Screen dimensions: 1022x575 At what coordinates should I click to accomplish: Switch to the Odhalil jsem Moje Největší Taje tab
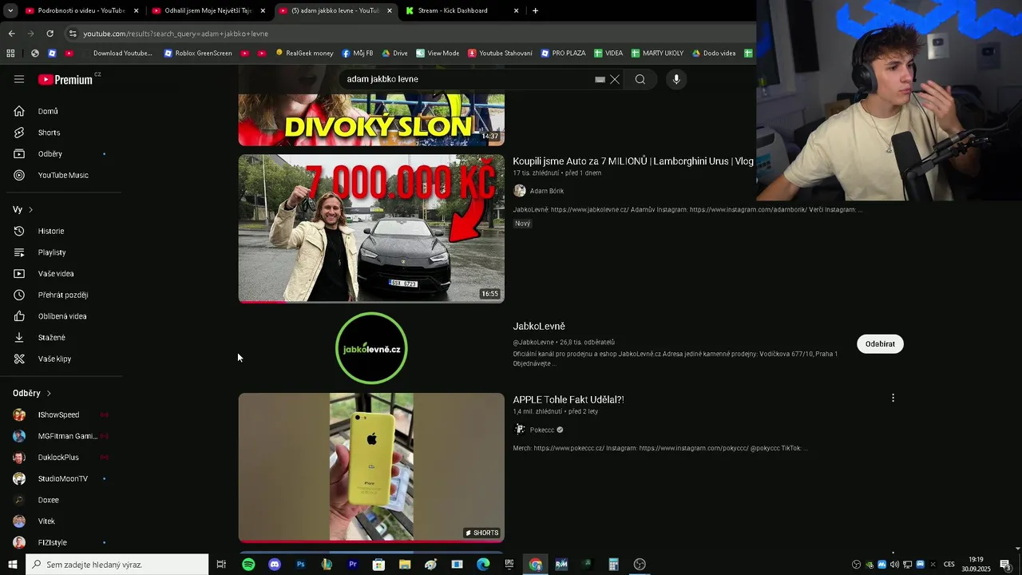208,10
